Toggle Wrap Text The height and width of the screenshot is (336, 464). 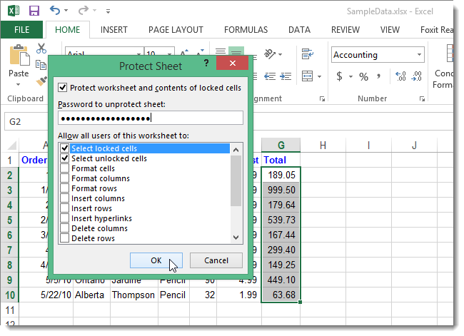pos(308,54)
